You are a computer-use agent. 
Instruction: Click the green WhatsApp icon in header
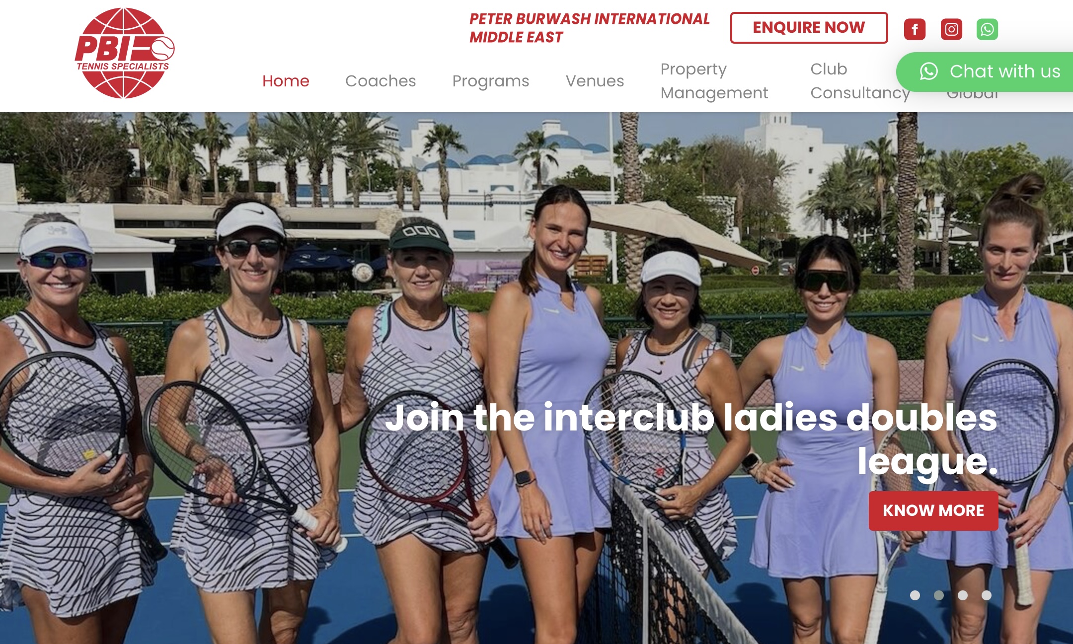pos(987,29)
